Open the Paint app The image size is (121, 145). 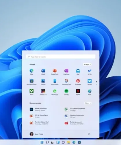click(x=90, y=92)
